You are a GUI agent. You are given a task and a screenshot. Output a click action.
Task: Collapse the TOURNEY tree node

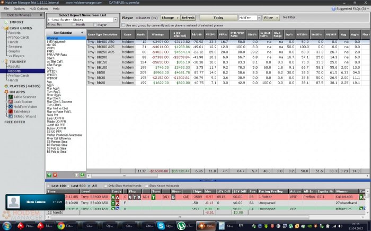click(x=3, y=62)
